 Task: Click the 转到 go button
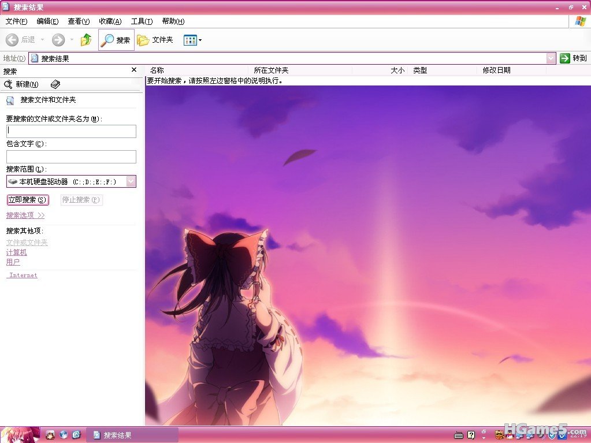pyautogui.click(x=573, y=58)
